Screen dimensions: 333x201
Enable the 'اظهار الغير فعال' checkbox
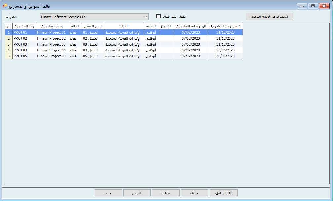pos(158,17)
